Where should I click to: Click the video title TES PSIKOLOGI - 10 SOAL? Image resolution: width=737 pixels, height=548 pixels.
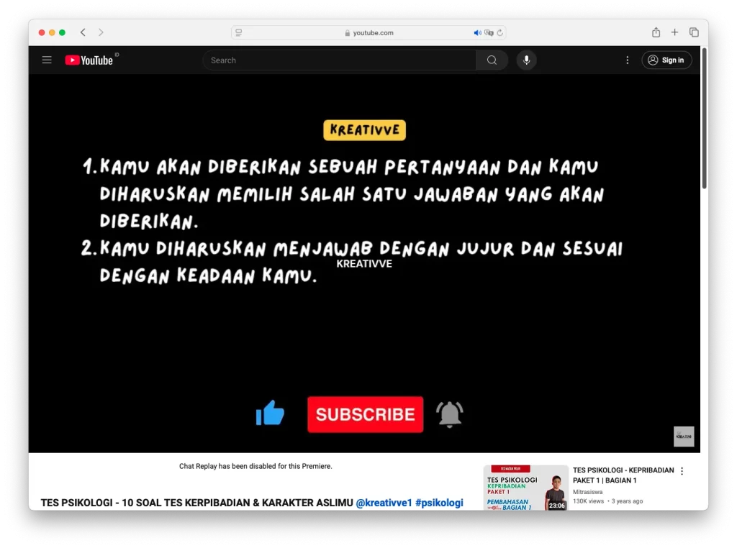click(197, 503)
